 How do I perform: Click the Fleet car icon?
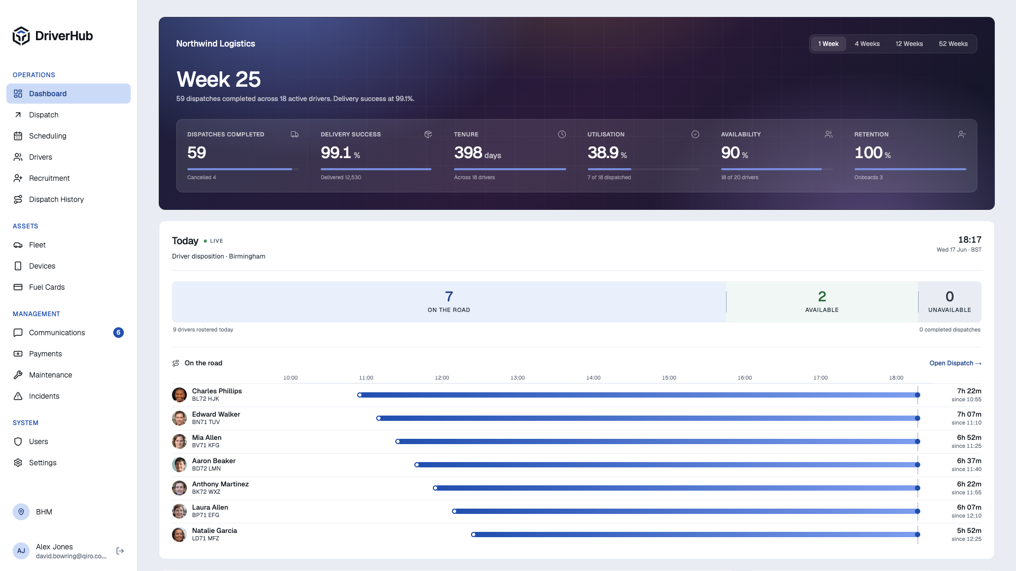[18, 245]
